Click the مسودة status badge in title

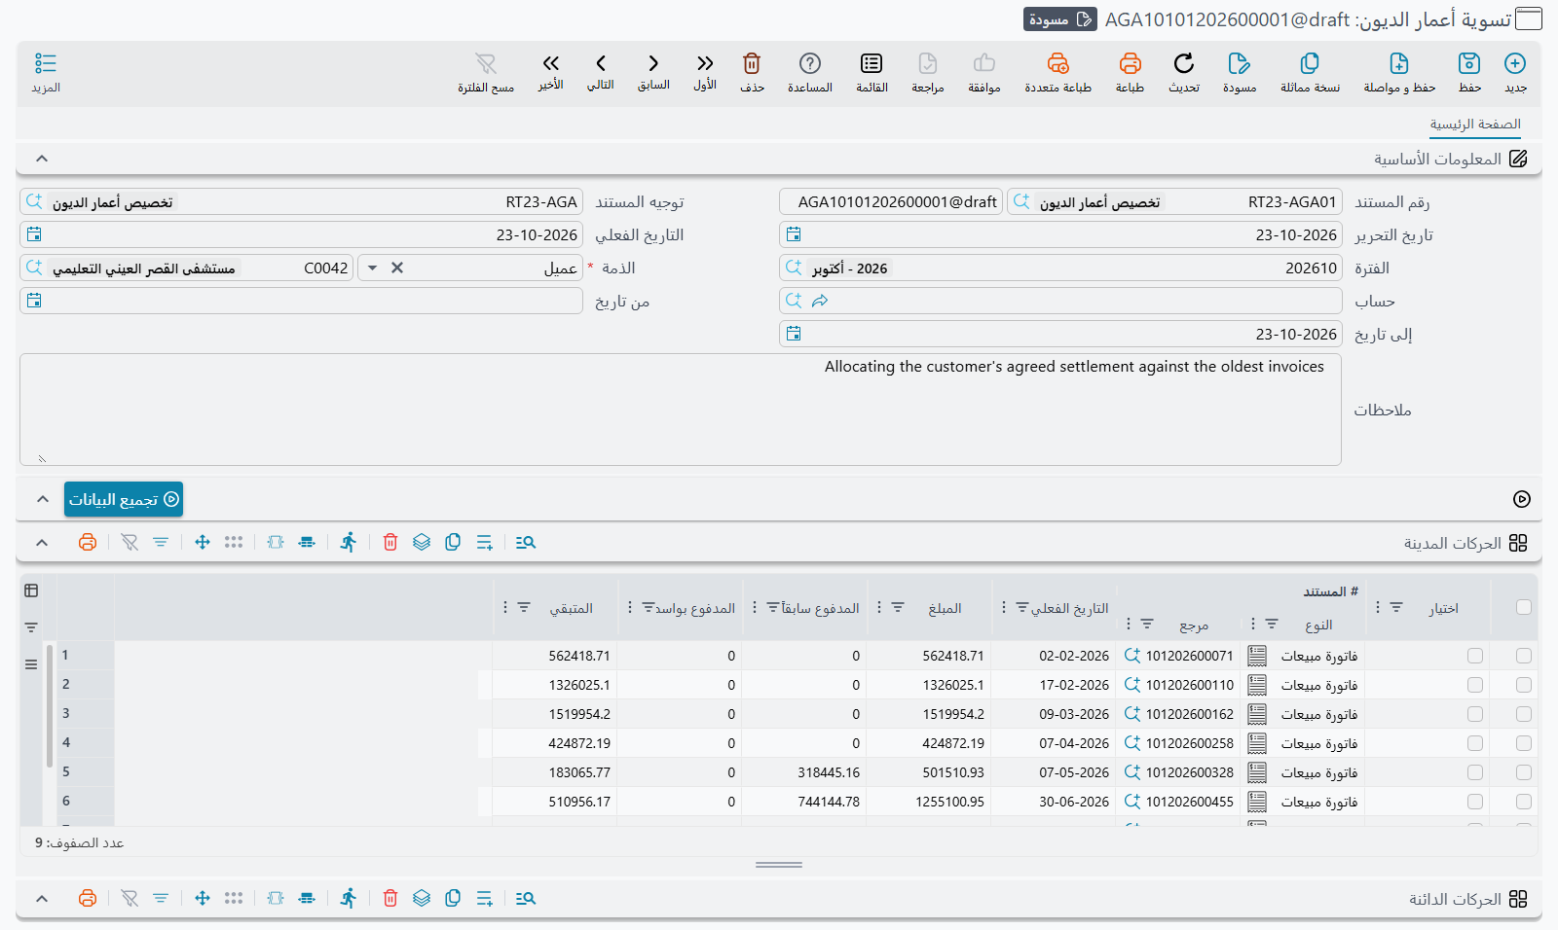[1060, 19]
